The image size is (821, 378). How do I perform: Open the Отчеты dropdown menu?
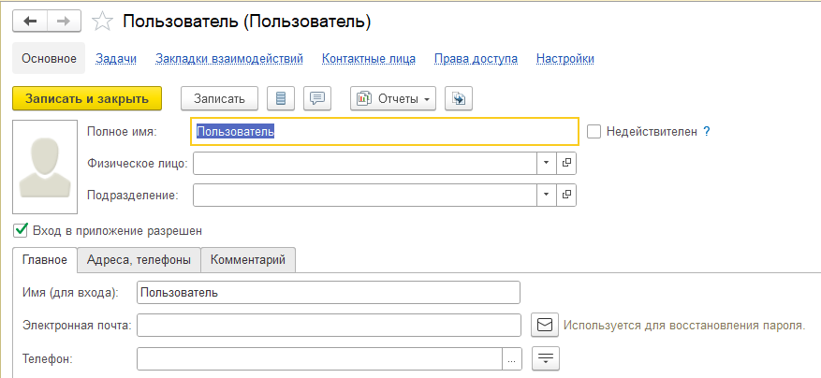[393, 98]
